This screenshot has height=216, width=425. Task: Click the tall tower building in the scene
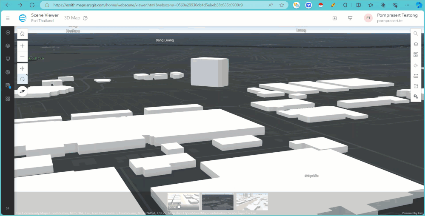click(x=209, y=72)
